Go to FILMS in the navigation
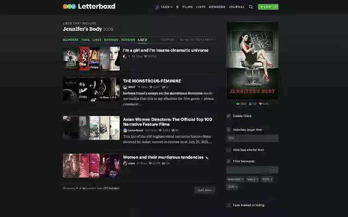The width and height of the screenshot is (348, 217). point(188,7)
